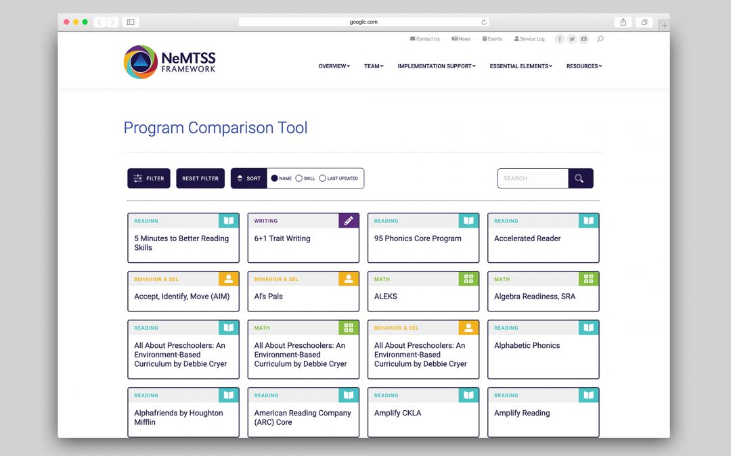
Task: Open the Events link in top bar
Action: 492,39
